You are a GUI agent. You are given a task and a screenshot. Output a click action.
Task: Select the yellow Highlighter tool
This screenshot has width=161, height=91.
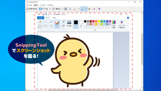coord(90,9)
